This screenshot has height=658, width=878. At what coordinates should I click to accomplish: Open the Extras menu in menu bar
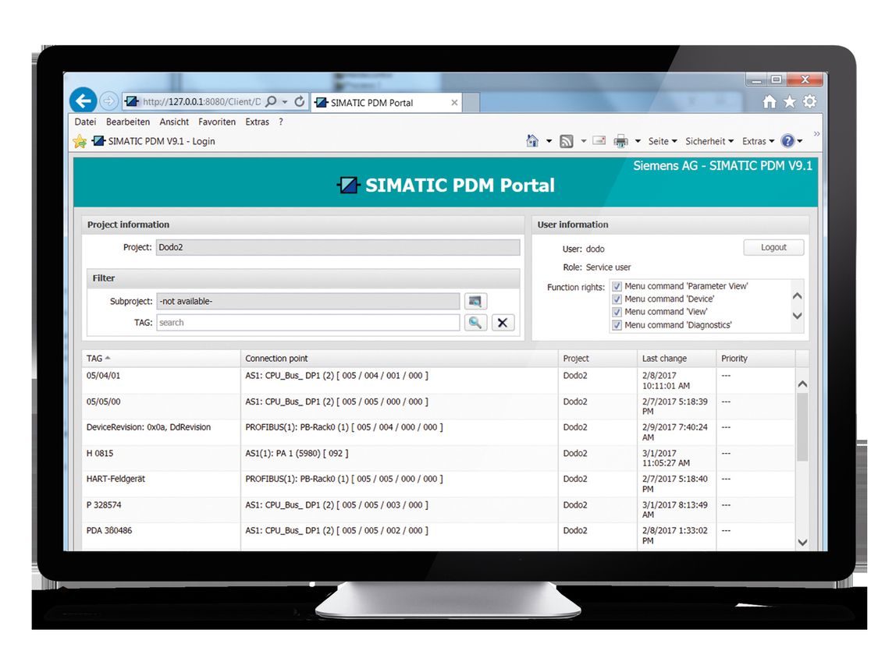[x=257, y=122]
